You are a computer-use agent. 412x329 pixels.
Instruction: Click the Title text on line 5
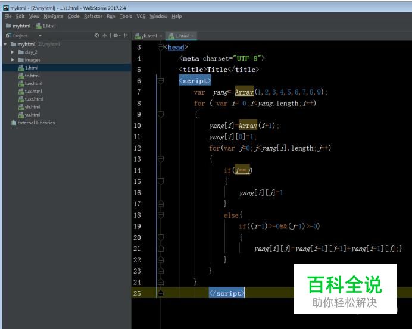[x=217, y=70]
